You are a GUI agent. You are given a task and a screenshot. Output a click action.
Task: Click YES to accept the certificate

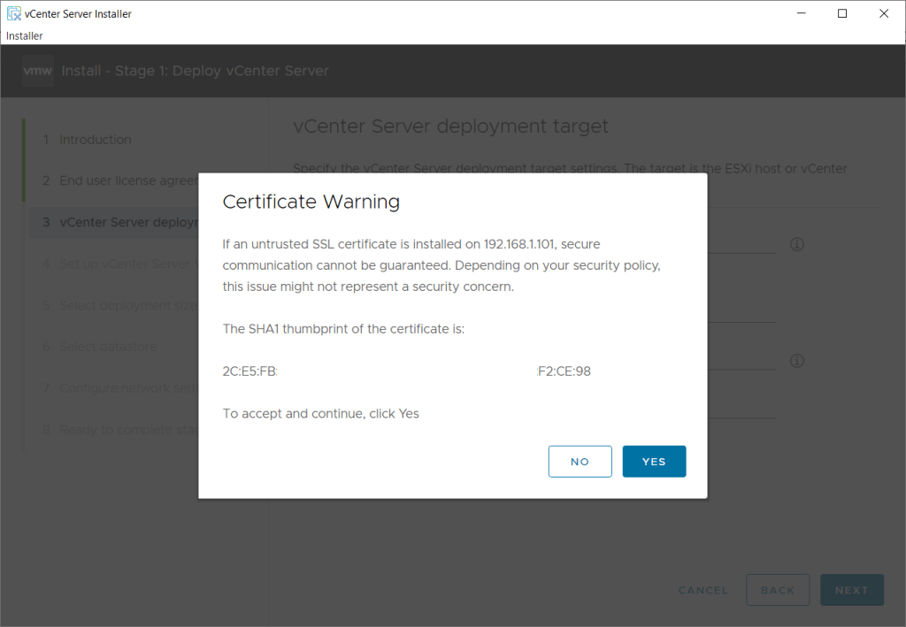coord(654,462)
